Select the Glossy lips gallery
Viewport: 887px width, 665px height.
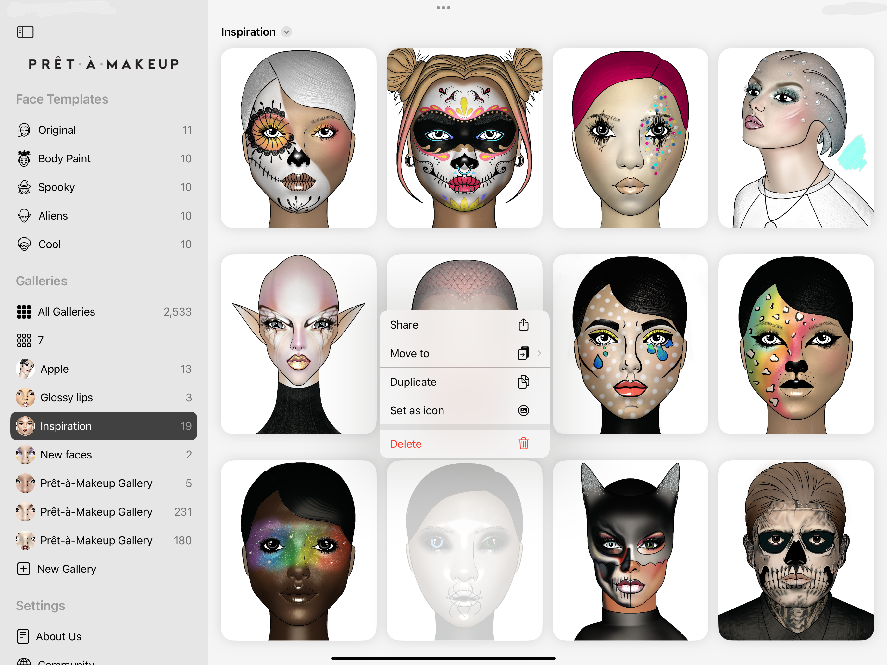[67, 397]
